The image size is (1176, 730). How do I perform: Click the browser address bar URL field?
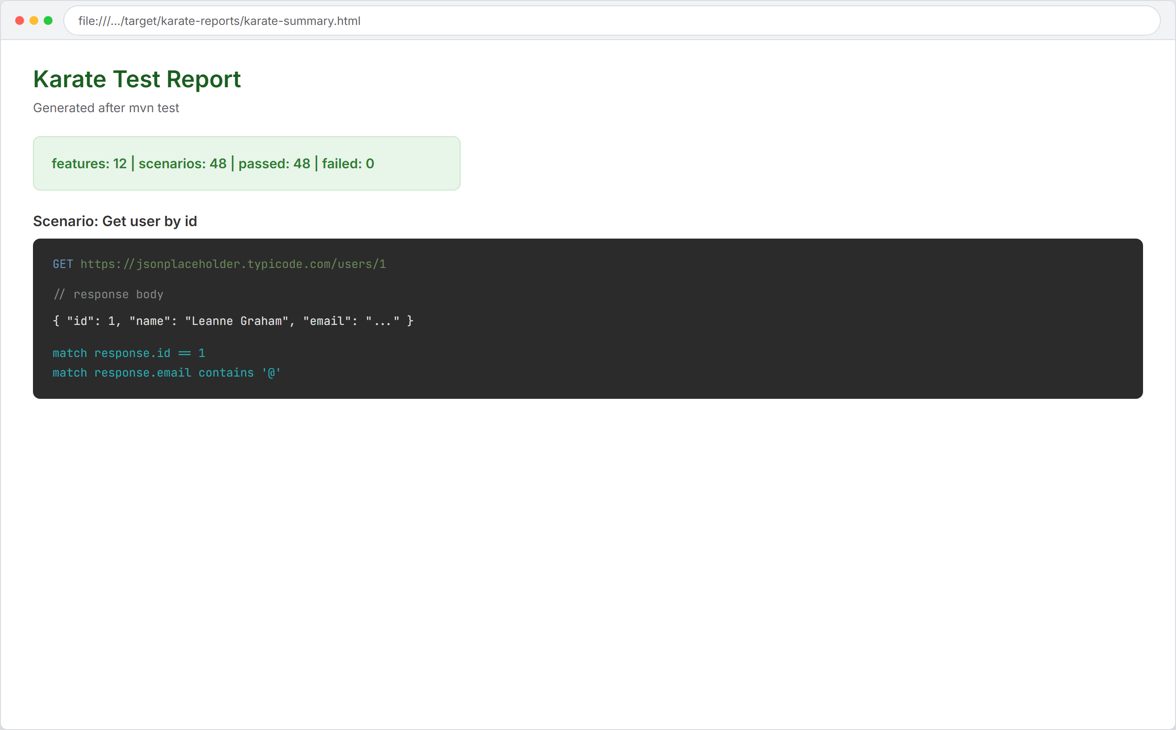tap(612, 21)
